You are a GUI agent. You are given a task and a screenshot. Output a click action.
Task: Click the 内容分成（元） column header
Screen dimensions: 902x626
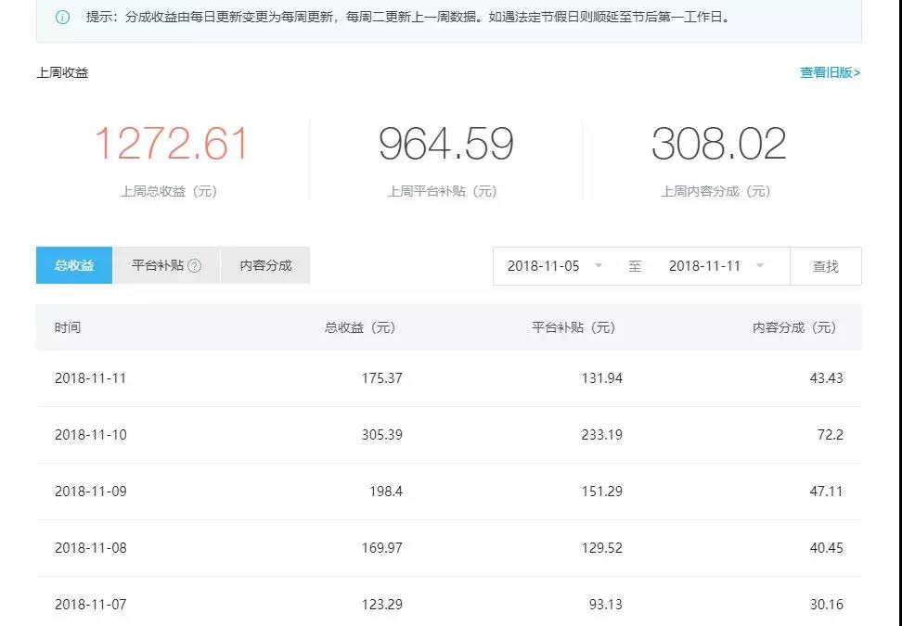pyautogui.click(x=793, y=327)
